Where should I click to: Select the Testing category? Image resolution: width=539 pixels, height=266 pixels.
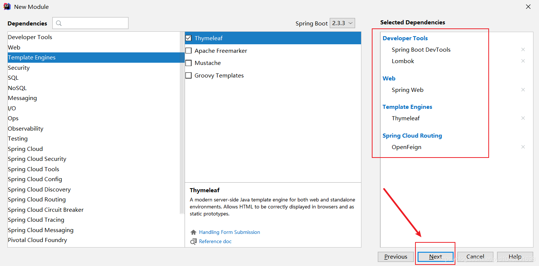(94, 139)
